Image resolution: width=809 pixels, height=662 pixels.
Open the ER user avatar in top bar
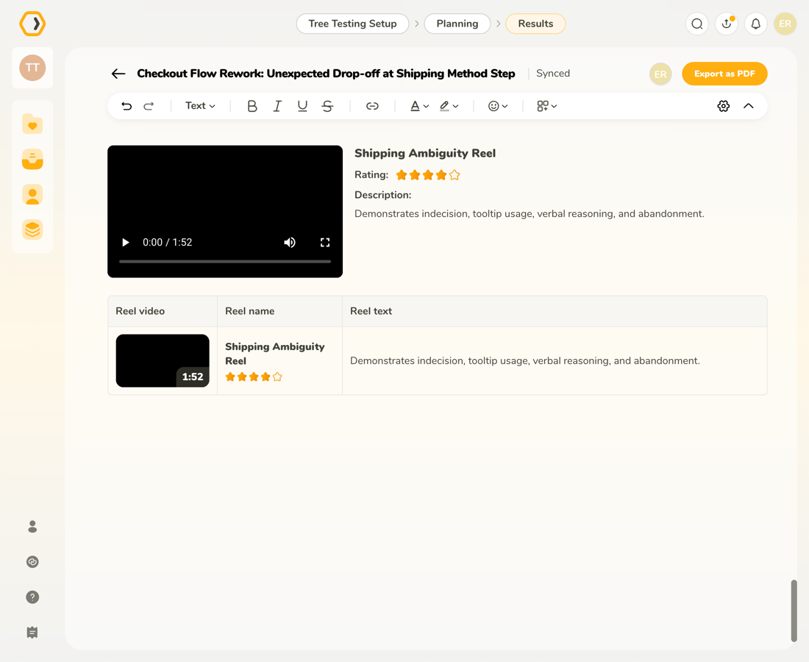pyautogui.click(x=785, y=24)
